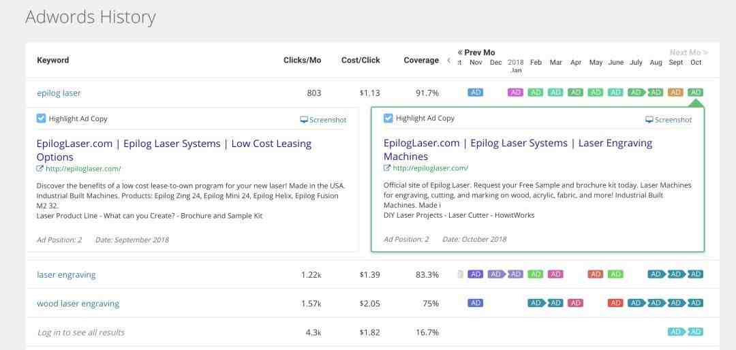Click external link icon in October ad
Viewport: 736px width, 350px height.
coord(387,168)
